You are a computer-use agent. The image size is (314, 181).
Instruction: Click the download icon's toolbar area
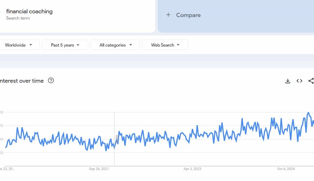pos(288,81)
